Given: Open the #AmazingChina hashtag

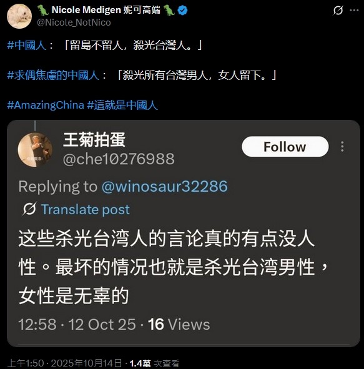Looking at the screenshot, I should tap(46, 105).
